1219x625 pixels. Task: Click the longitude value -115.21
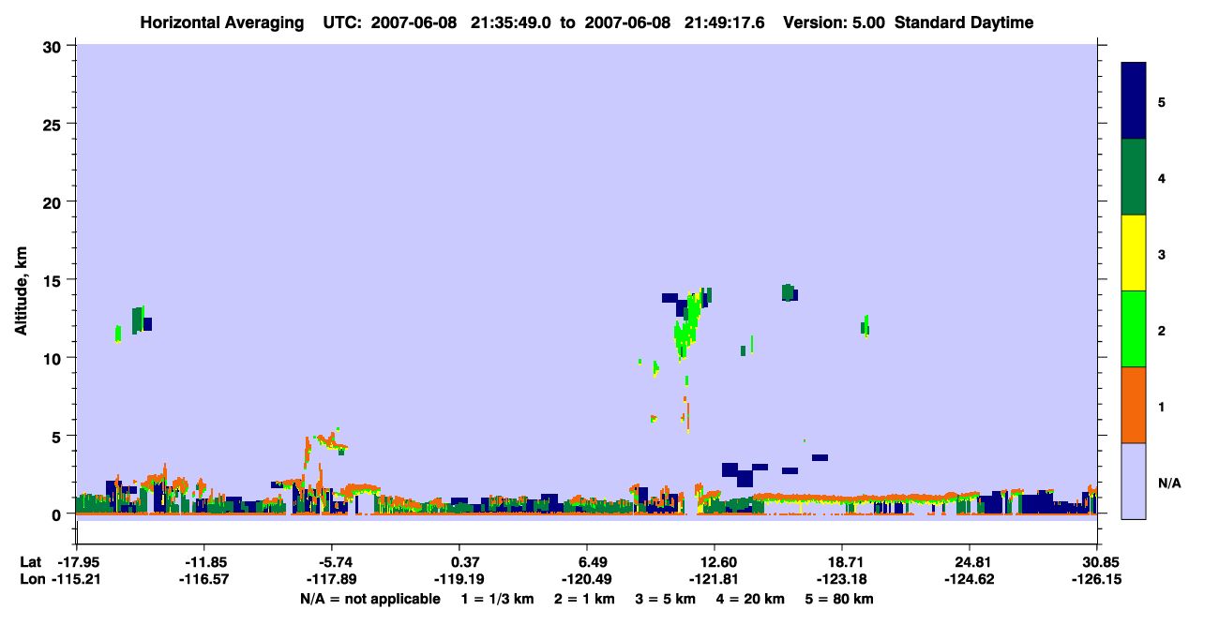77,580
